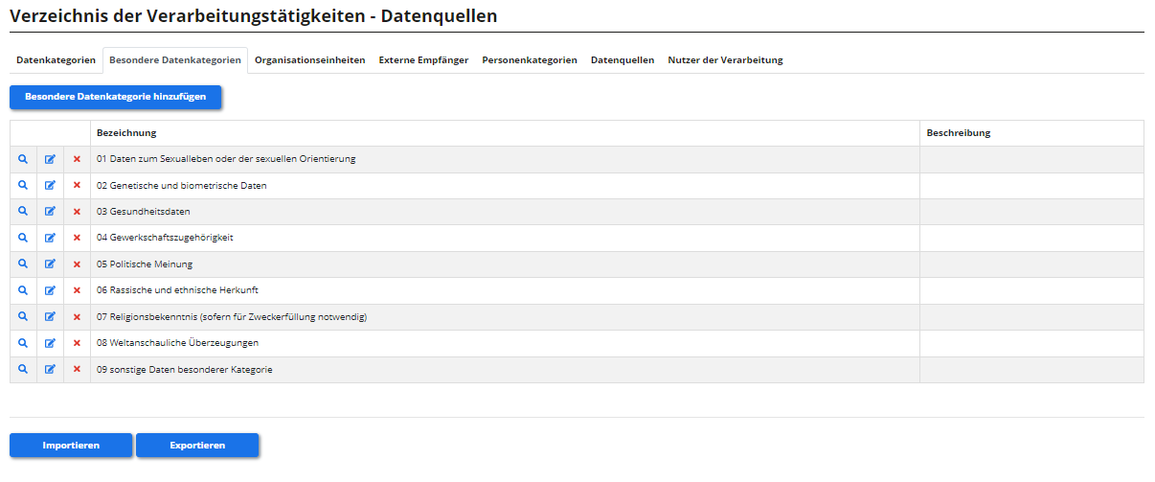Select the Personenkategorien tab
This screenshot has width=1155, height=482.
pos(529,59)
